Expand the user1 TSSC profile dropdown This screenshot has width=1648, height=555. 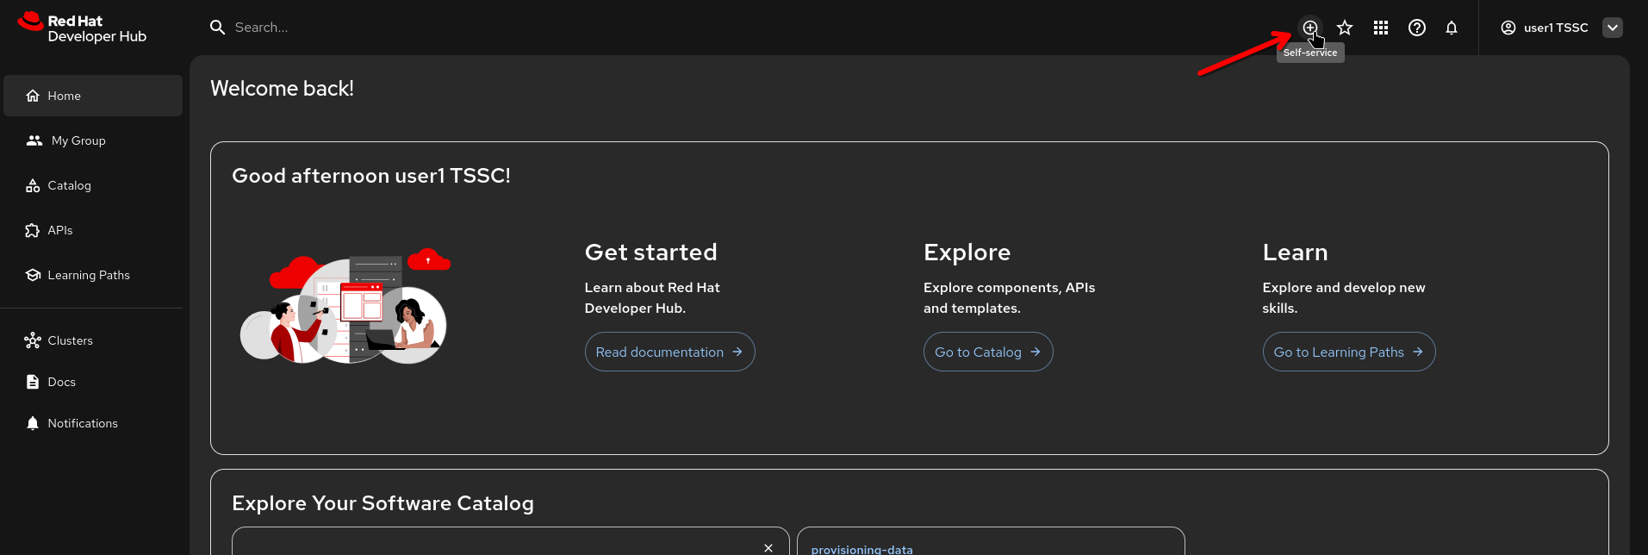pyautogui.click(x=1612, y=28)
